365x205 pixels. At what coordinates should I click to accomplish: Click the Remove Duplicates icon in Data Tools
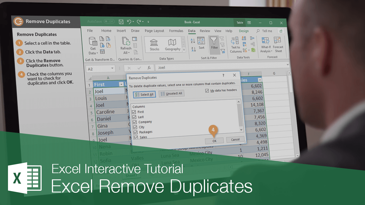pyautogui.click(x=244, y=44)
